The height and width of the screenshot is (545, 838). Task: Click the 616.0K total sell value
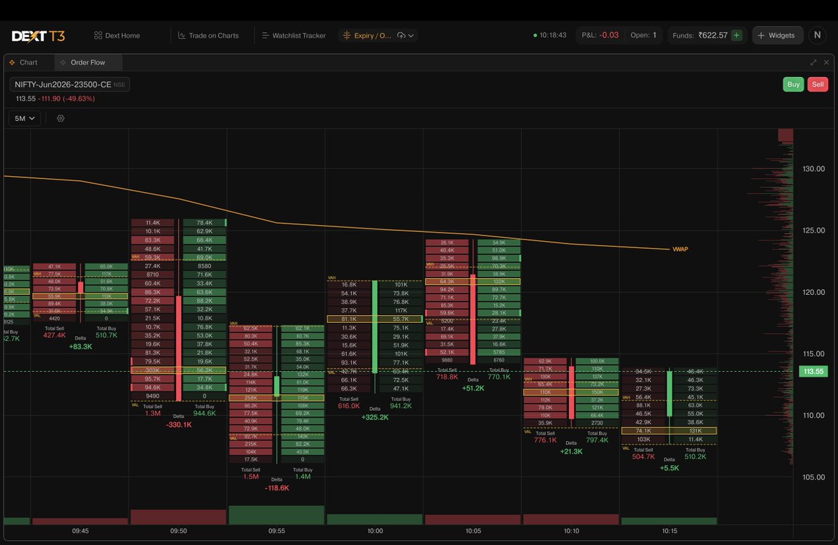click(349, 406)
